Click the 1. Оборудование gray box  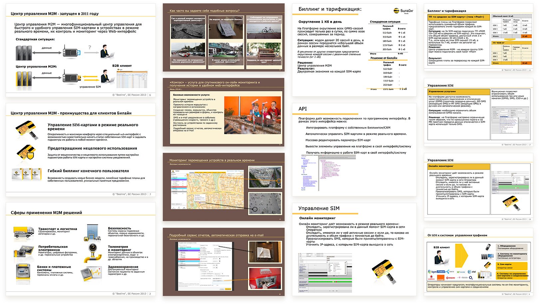click(x=512, y=247)
